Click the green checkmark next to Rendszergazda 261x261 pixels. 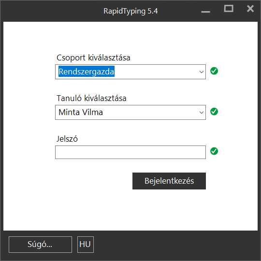point(214,71)
